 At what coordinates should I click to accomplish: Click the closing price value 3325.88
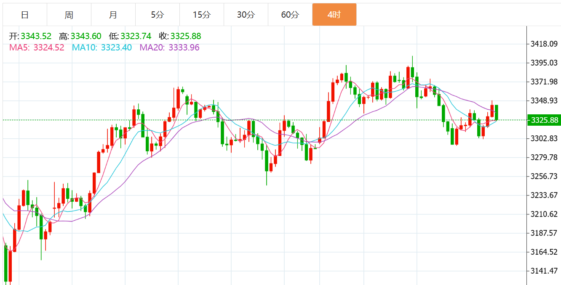(x=186, y=37)
